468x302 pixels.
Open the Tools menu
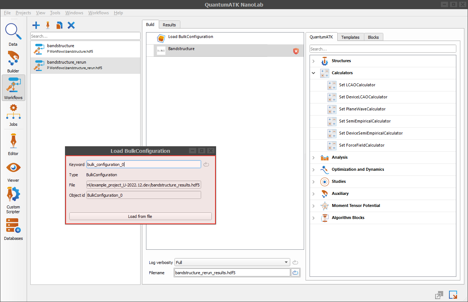[x=55, y=13]
